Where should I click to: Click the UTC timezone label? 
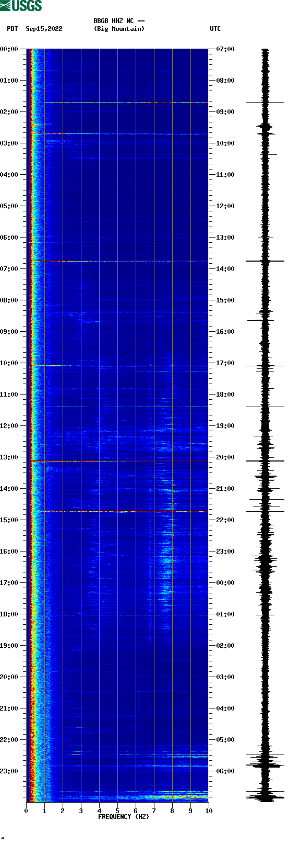[x=215, y=29]
